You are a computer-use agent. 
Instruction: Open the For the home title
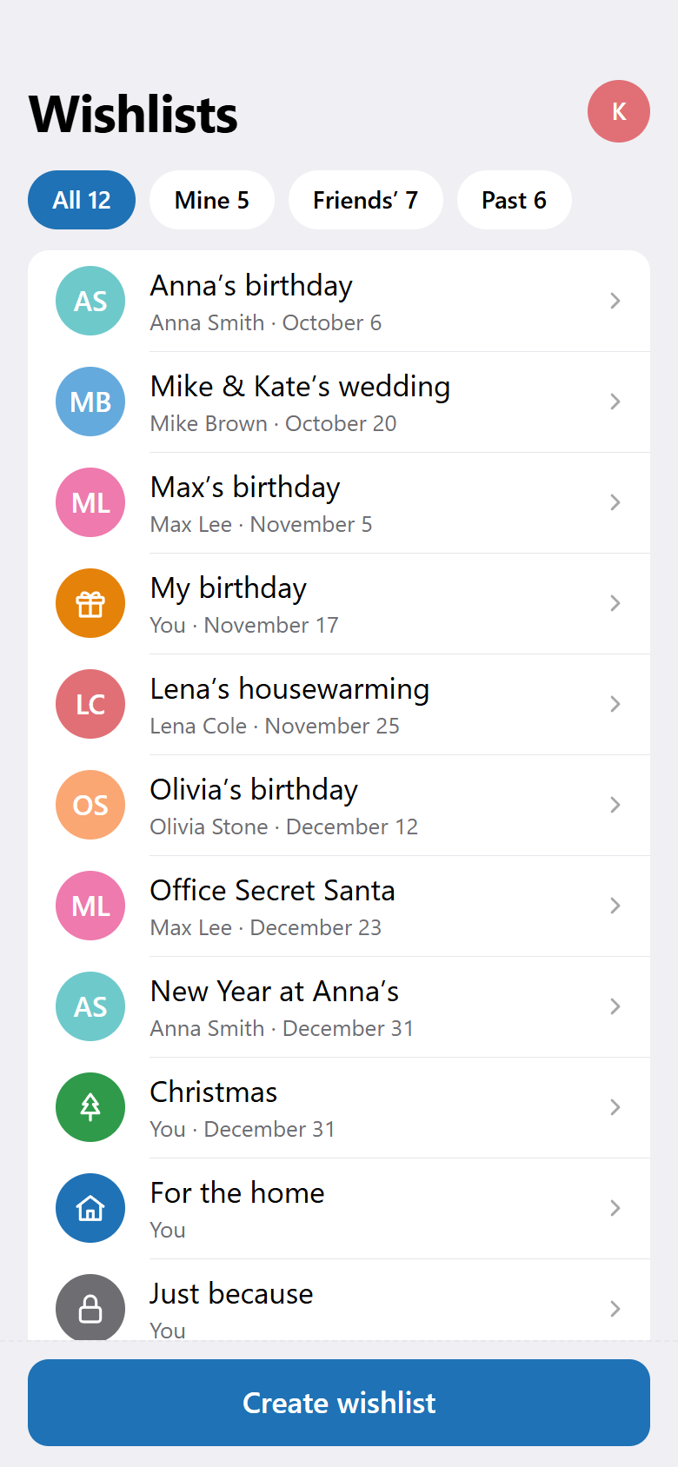pyautogui.click(x=237, y=1193)
